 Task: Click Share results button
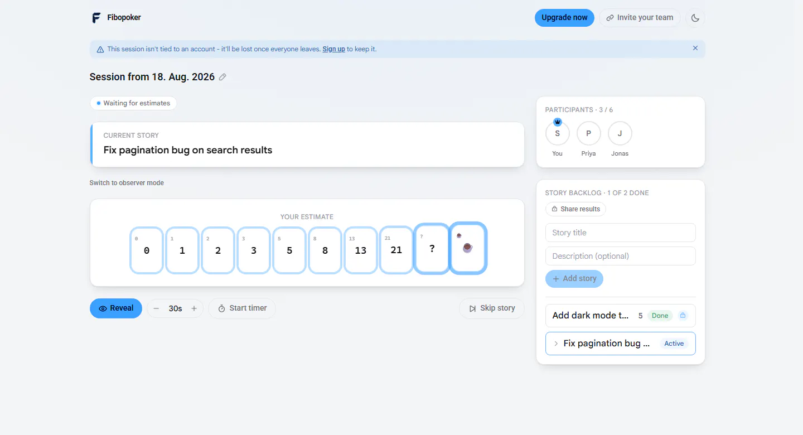(x=575, y=209)
